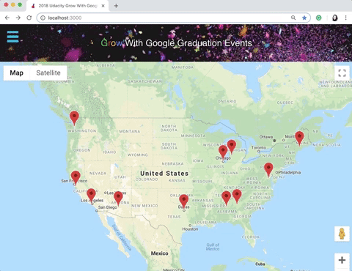Click the 'Cuba' label on map
The height and width of the screenshot is (271, 352).
coord(260,264)
